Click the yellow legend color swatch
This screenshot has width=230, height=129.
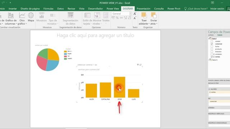pyautogui.click(x=65, y=52)
